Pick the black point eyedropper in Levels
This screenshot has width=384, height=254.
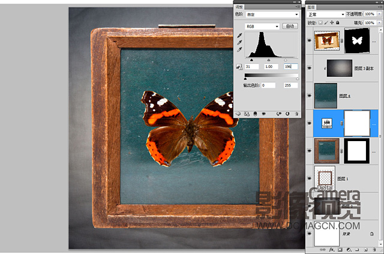[x=239, y=35]
